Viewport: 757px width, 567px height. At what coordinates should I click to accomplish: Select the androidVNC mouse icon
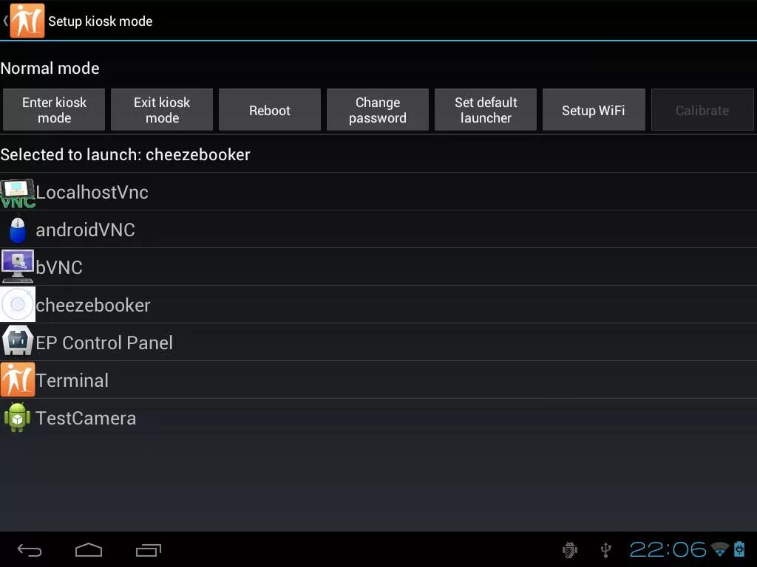[x=18, y=230]
